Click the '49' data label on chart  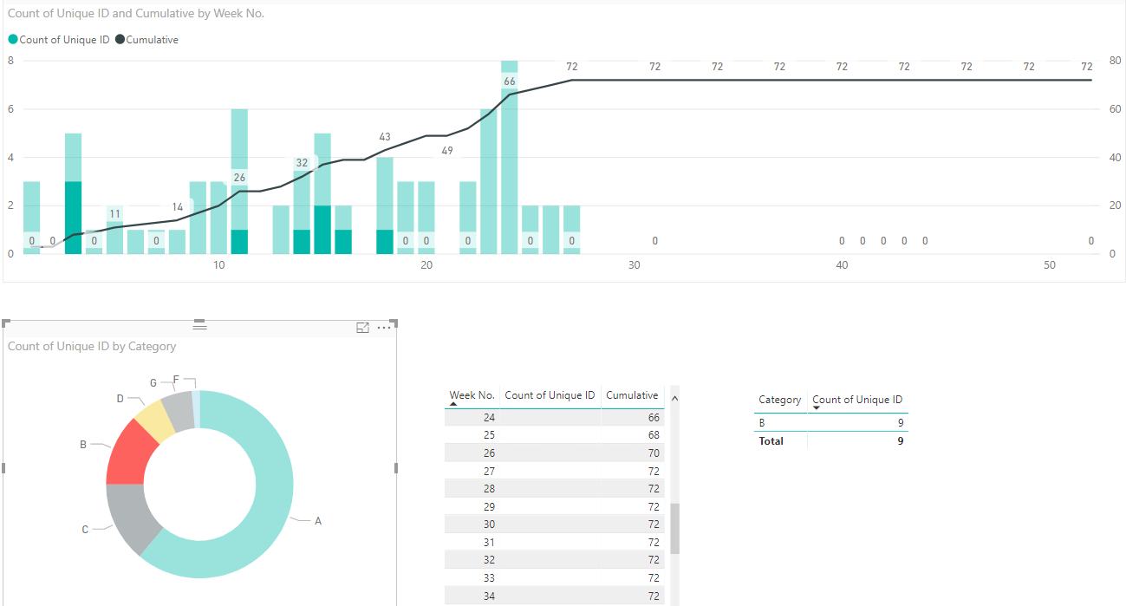(x=447, y=151)
